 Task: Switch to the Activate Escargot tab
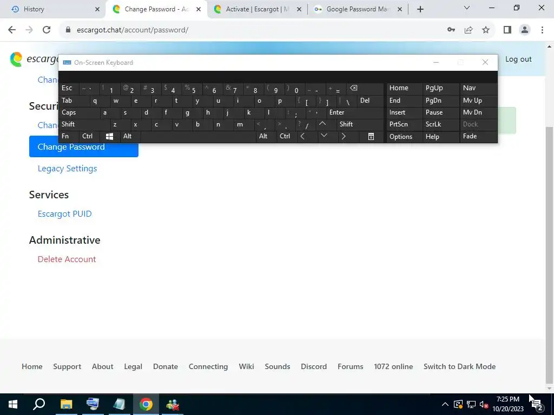257,9
